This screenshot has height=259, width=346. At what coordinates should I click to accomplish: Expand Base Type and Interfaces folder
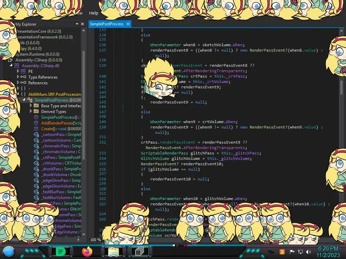point(31,106)
